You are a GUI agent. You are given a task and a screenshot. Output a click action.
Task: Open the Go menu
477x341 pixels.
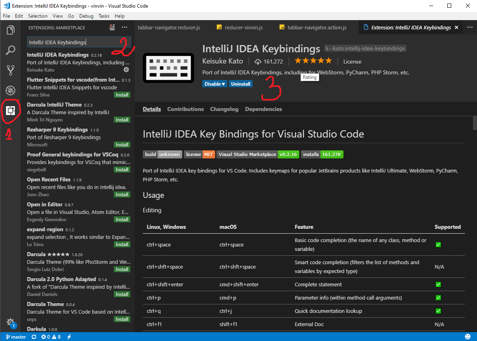point(71,16)
